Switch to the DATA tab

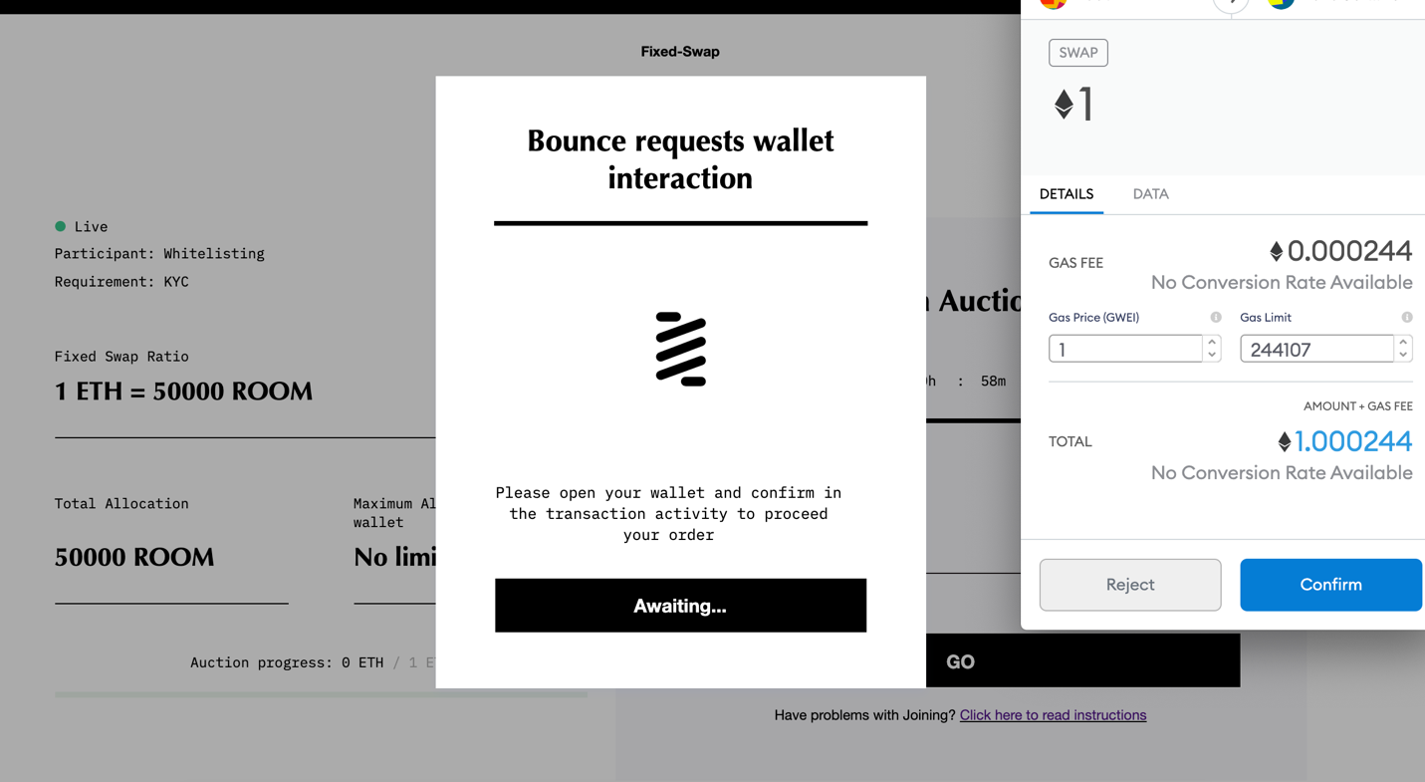1150,194
